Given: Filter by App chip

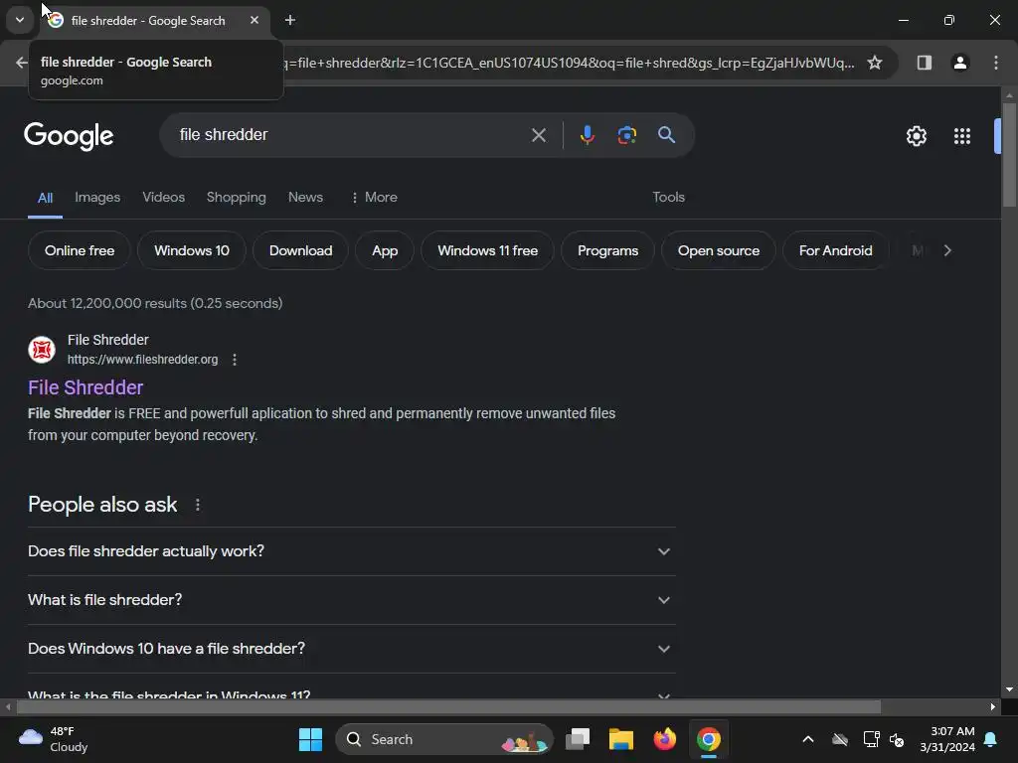Looking at the screenshot, I should tap(385, 250).
